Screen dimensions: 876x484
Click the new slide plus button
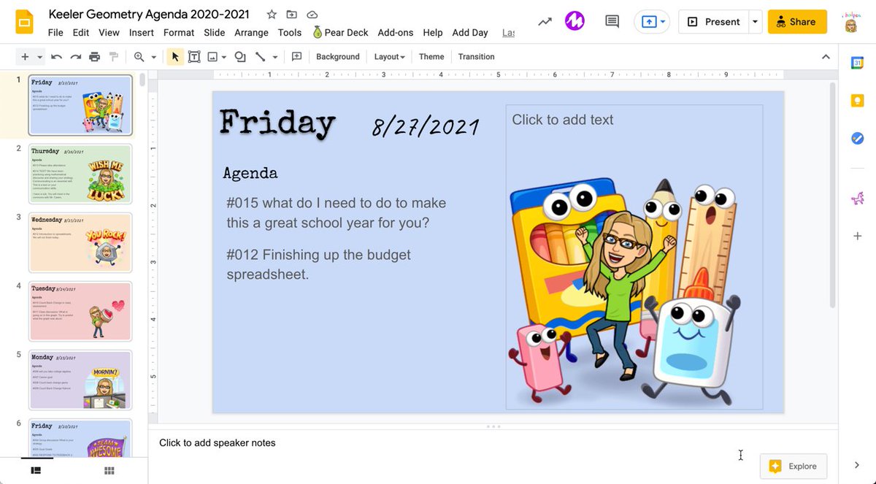[x=25, y=57]
